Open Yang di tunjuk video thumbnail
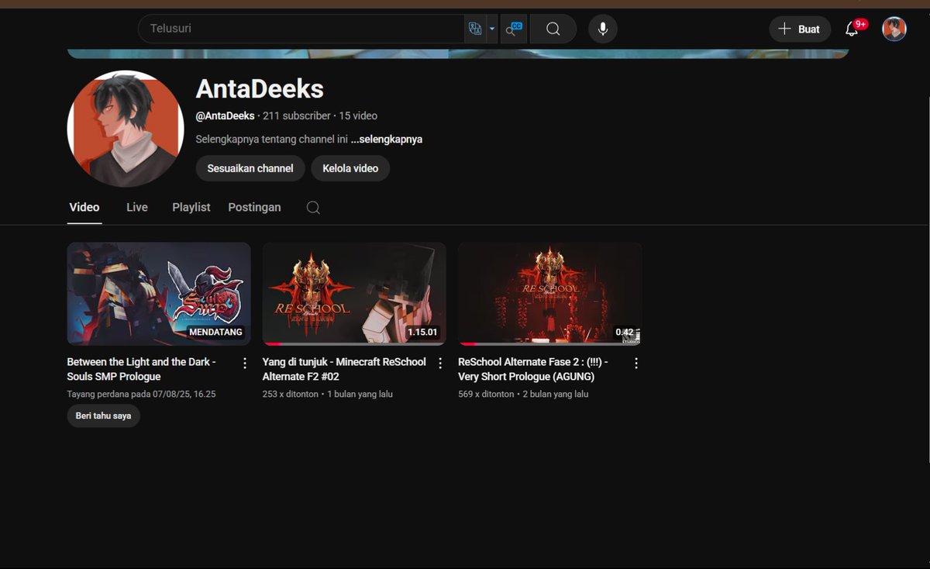The height and width of the screenshot is (569, 930). [354, 294]
